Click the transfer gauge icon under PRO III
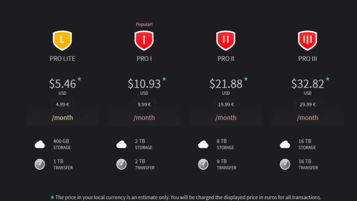The image size is (357, 201). (x=285, y=164)
